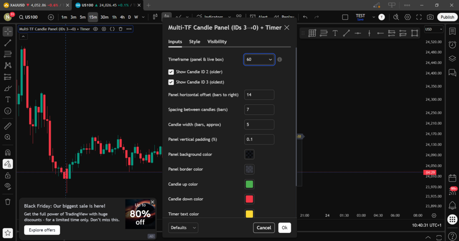Select the ruler measure tool

click(x=8, y=126)
